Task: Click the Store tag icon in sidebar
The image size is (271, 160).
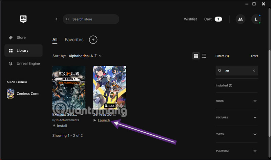Action: (11, 37)
